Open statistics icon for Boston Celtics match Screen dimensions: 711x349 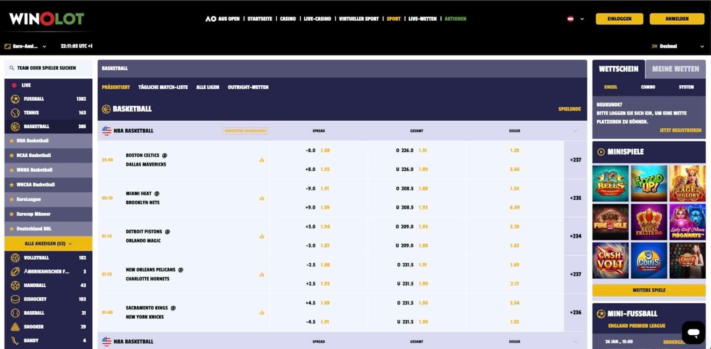click(x=262, y=160)
